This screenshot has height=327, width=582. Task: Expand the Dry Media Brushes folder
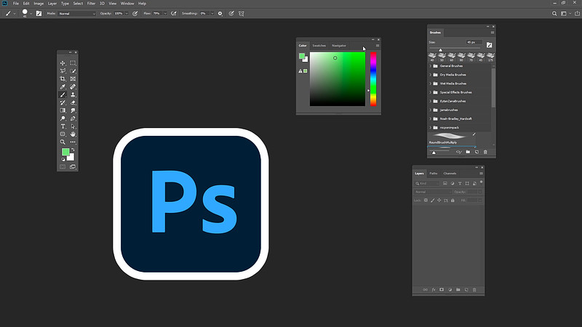pos(431,75)
